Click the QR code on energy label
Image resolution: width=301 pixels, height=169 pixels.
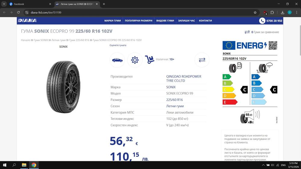[273, 46]
